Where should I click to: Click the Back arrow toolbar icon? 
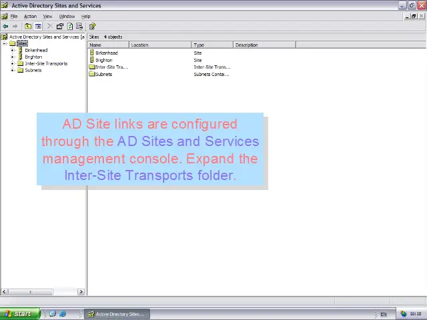[5, 26]
